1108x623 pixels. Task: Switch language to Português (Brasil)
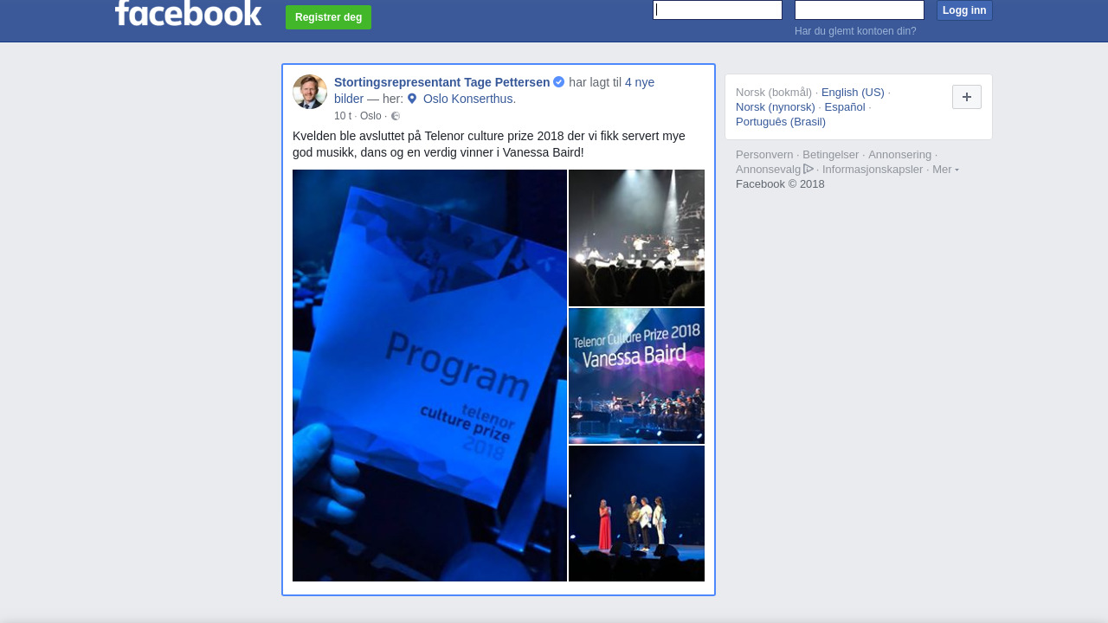pyautogui.click(x=781, y=122)
